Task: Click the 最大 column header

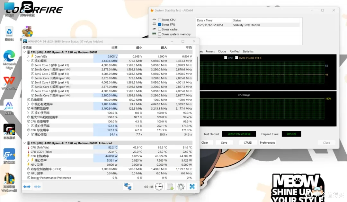Action: coord(164,48)
